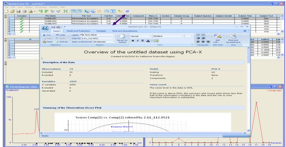Toggle the Included checkmark for TestMix001
Image resolution: width=286 pixels, height=147 pixels.
pos(22,19)
